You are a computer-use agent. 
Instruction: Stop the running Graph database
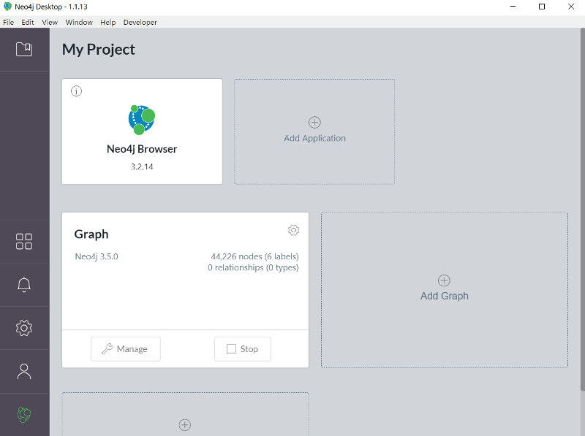(x=243, y=349)
